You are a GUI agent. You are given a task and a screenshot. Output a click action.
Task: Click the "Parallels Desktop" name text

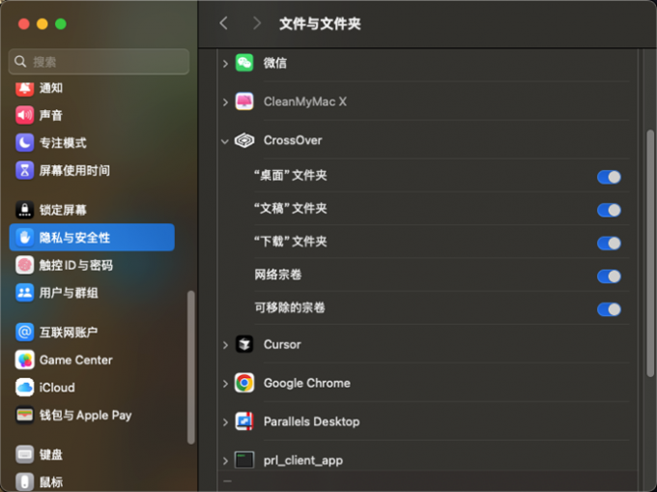[311, 421]
